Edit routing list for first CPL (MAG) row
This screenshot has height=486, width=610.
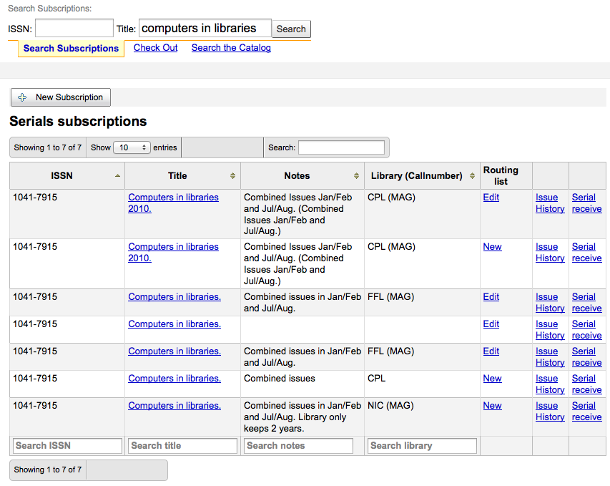(491, 198)
